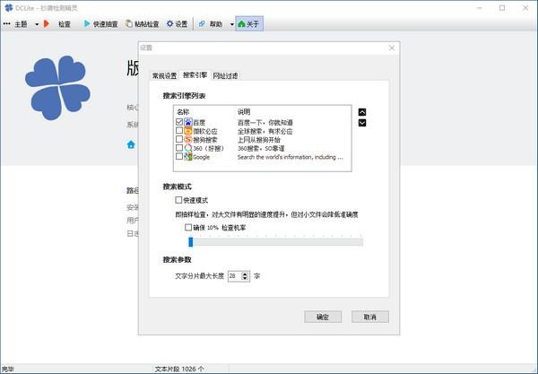This screenshot has height=374, width=538.
Task: Expand the Help dropdown arrow
Action: point(232,24)
